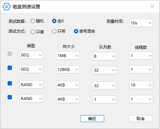Open type dropdown of the 128KB row

click(x=31, y=69)
